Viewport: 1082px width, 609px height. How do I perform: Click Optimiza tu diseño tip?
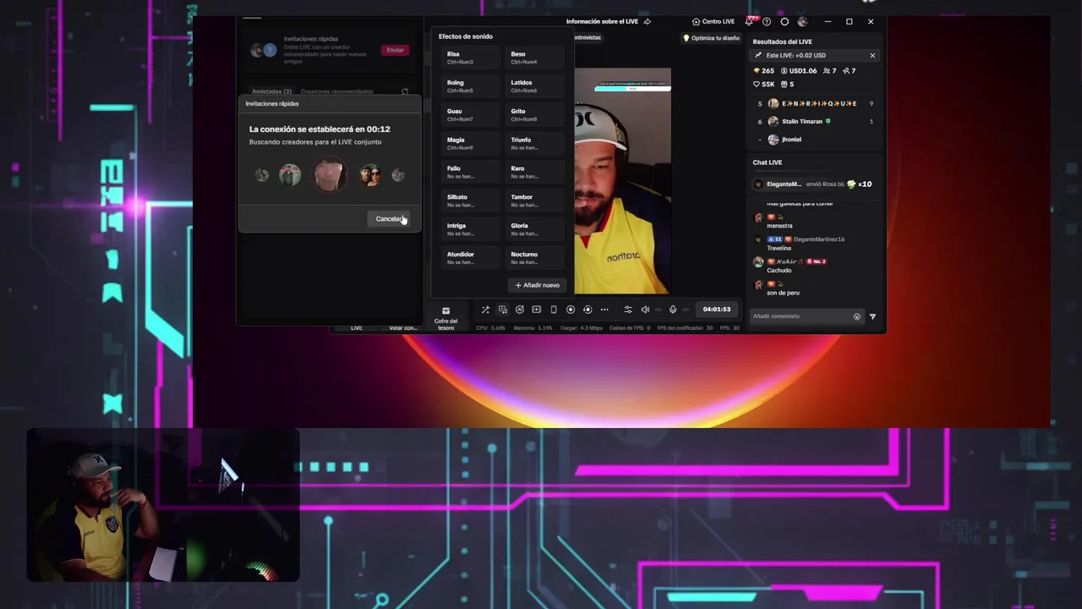[x=711, y=38]
